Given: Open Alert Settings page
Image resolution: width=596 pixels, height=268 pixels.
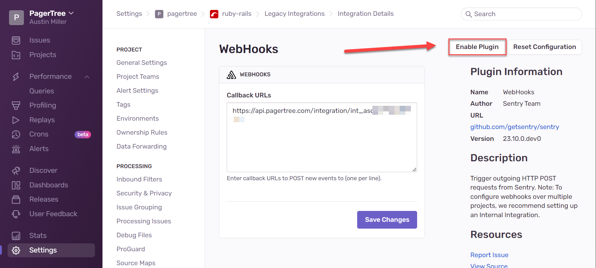Looking at the screenshot, I should (137, 91).
